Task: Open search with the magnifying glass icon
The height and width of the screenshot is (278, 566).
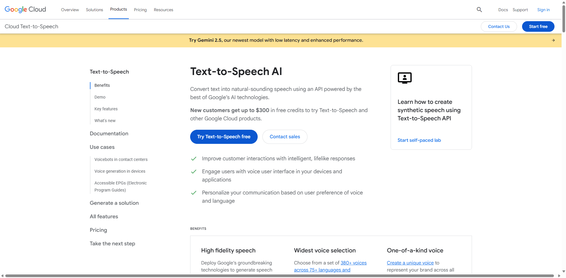Action: [x=479, y=10]
